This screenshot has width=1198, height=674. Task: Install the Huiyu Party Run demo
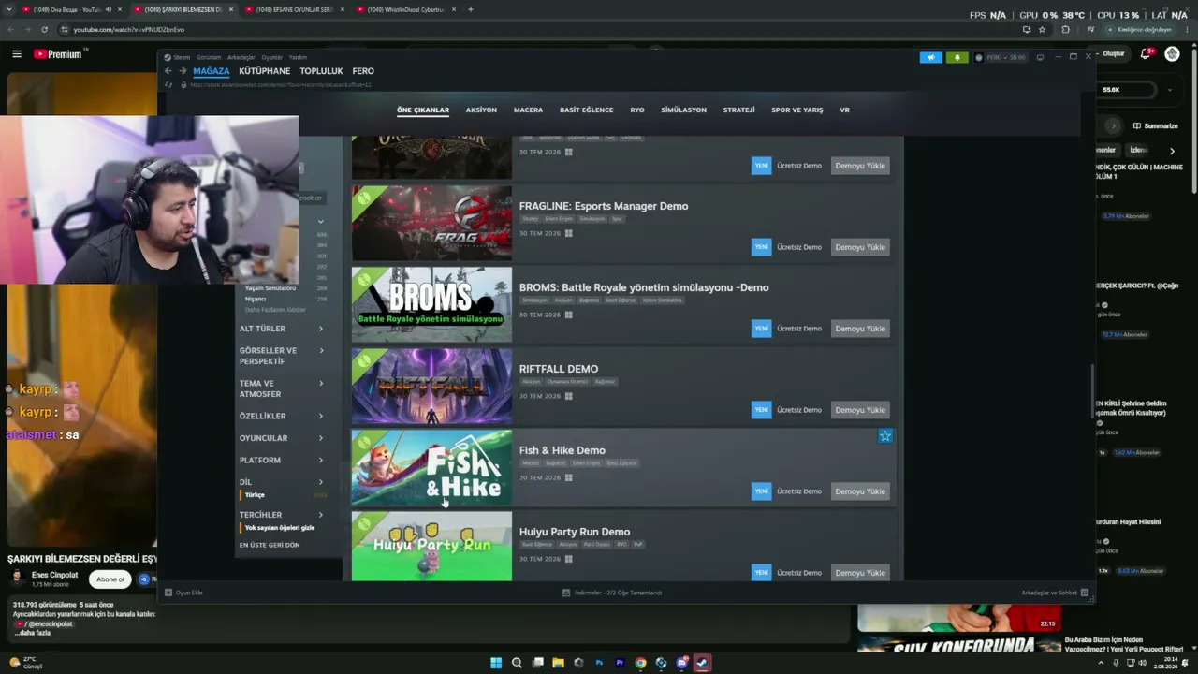tap(860, 572)
